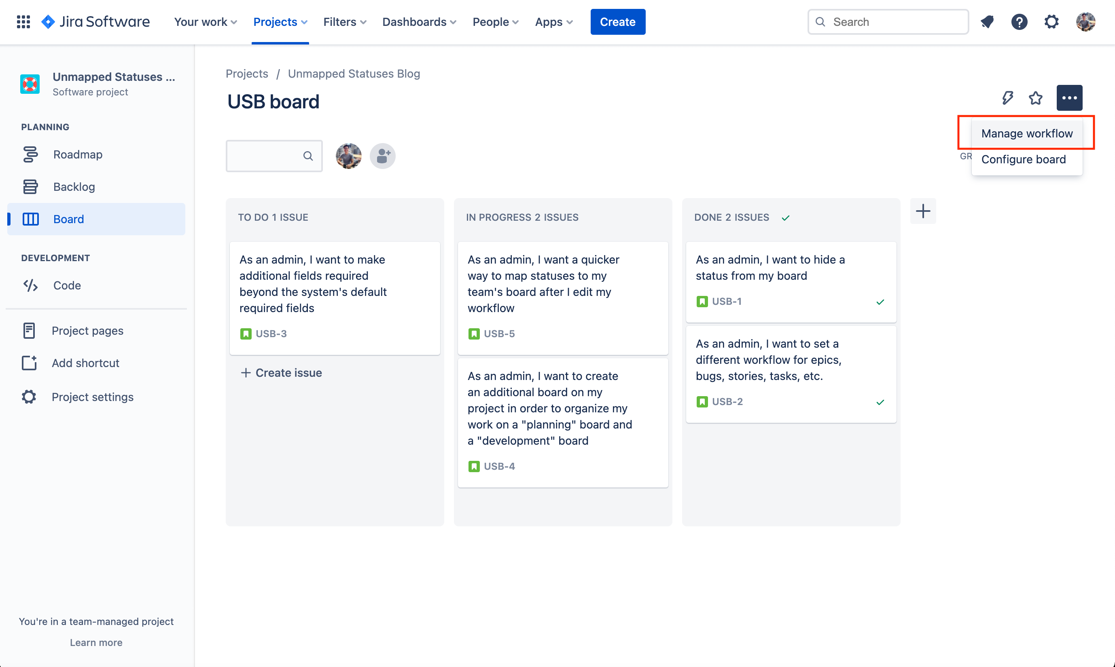Open the app switcher grid icon
Screen dimensions: 1115x667
23,21
